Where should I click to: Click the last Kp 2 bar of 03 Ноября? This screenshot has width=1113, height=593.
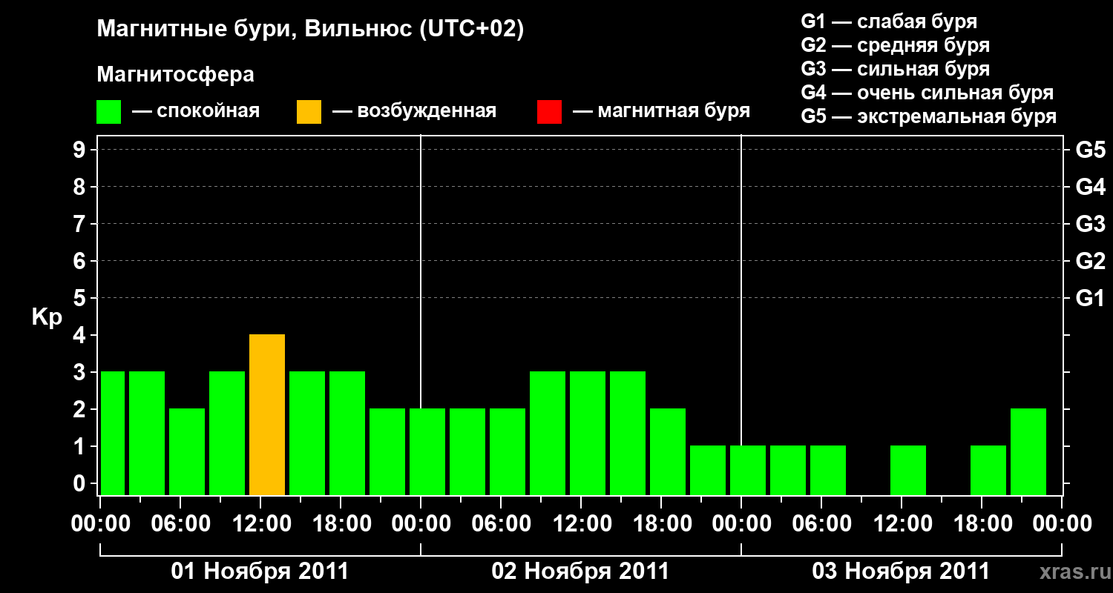(1028, 452)
